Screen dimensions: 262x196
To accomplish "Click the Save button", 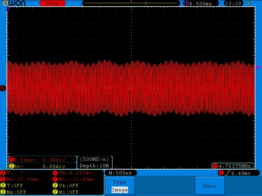I will click(210, 186).
